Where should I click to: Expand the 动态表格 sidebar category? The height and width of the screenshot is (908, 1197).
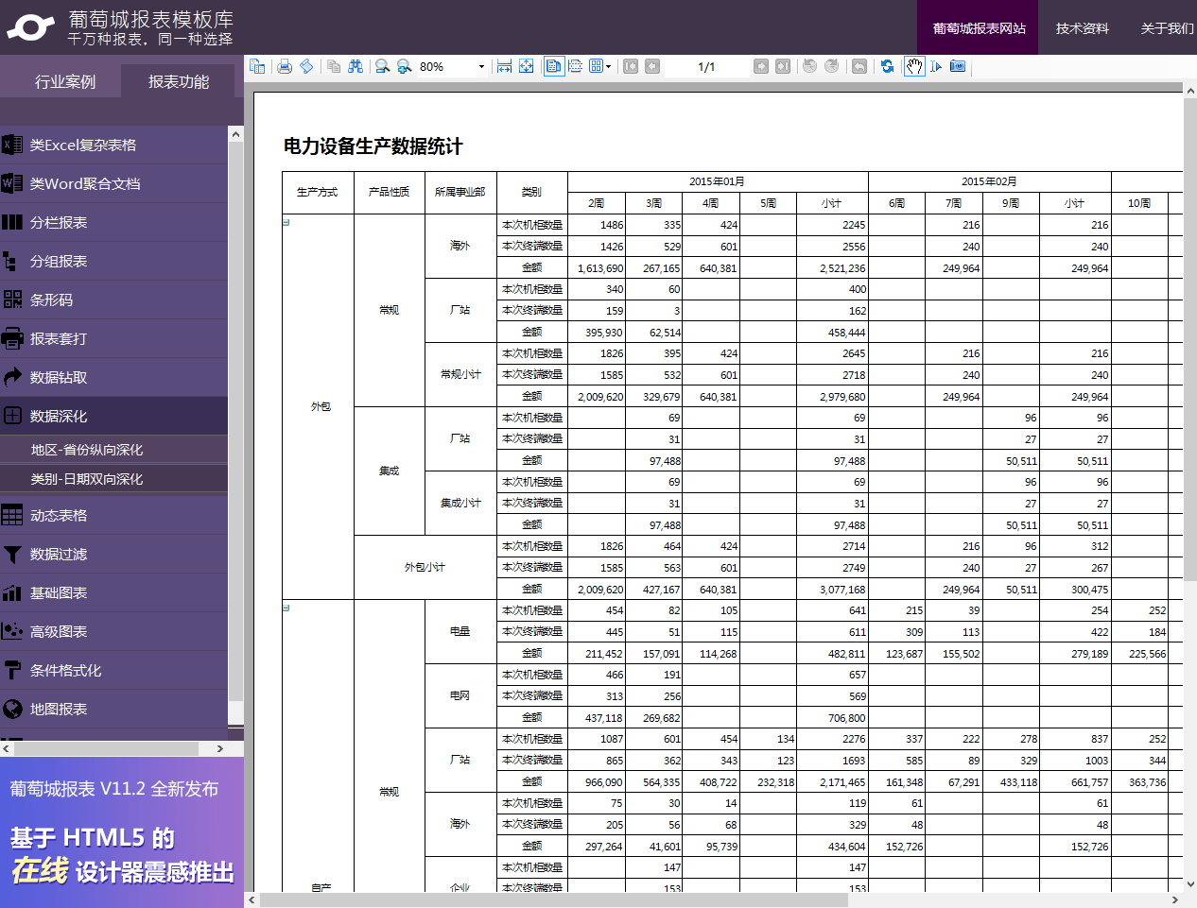pyautogui.click(x=113, y=516)
